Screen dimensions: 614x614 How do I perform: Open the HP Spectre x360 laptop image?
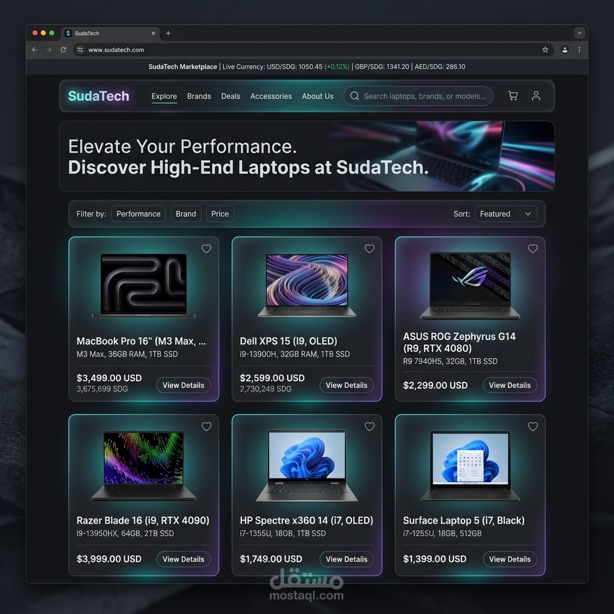(x=307, y=465)
